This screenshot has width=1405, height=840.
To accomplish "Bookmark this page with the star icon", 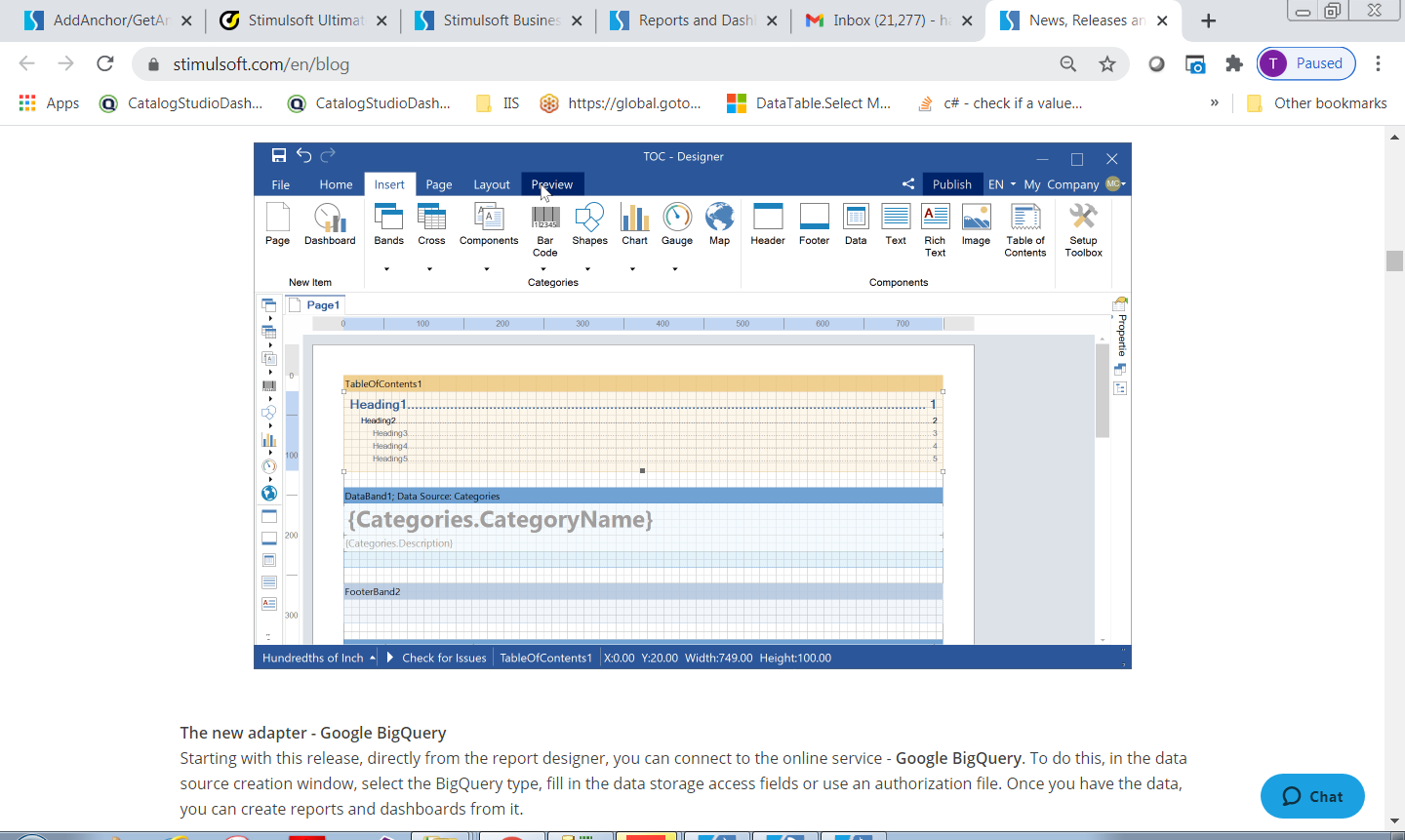I will (x=1107, y=64).
